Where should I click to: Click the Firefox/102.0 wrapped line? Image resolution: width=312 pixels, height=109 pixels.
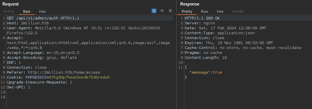(22, 33)
